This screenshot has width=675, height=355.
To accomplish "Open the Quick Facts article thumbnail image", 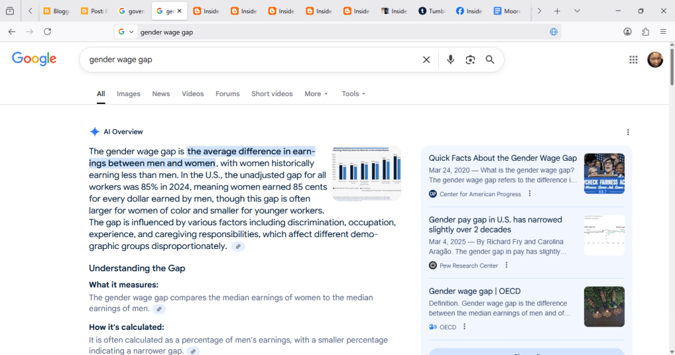I will pyautogui.click(x=604, y=173).
